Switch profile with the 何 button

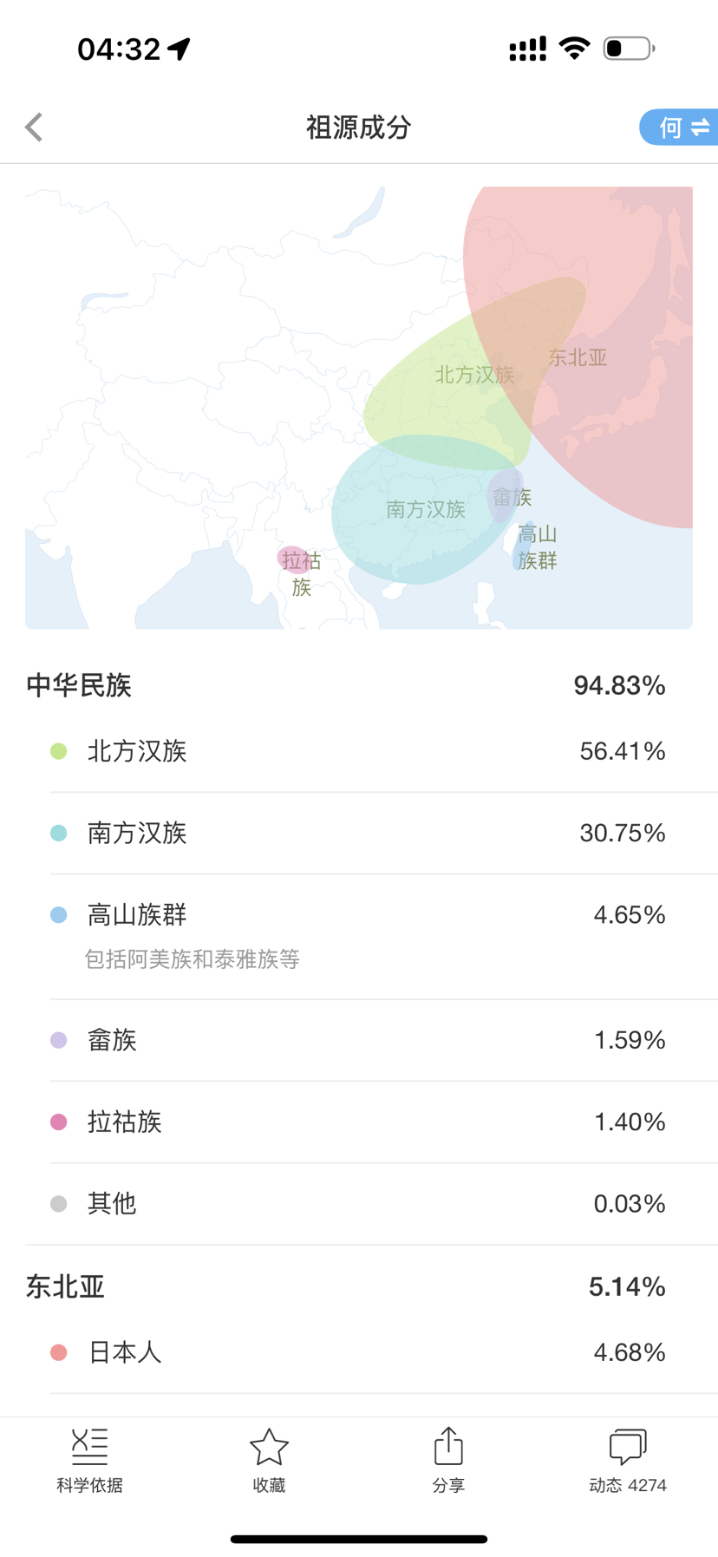(x=680, y=128)
